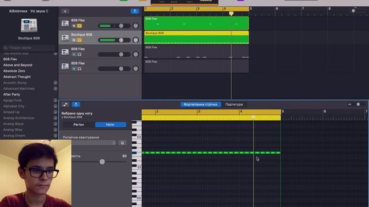Click the editor horizontal zoom slider knob
This screenshot has height=207, width=369.
358,104
